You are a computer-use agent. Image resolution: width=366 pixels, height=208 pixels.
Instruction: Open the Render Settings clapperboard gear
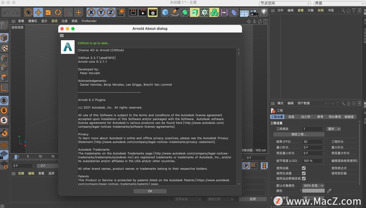pos(153,12)
